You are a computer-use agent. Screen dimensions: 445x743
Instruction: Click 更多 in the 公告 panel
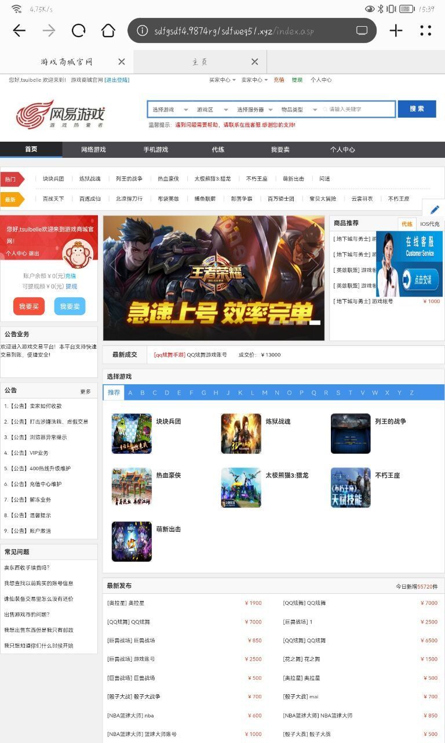pos(85,391)
